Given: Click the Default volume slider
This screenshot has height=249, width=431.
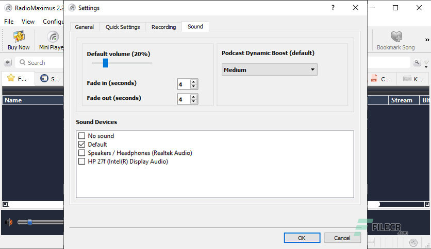Looking at the screenshot, I should coord(122,63).
